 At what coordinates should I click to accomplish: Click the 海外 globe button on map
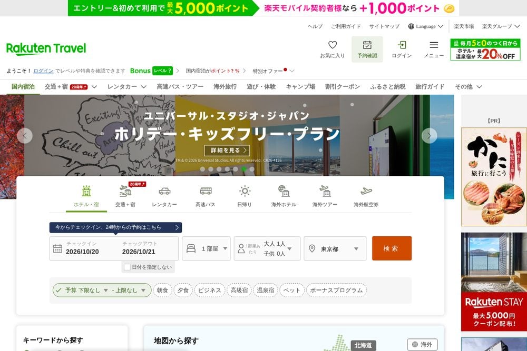(x=422, y=344)
